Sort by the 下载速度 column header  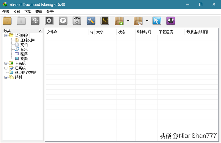(171, 32)
